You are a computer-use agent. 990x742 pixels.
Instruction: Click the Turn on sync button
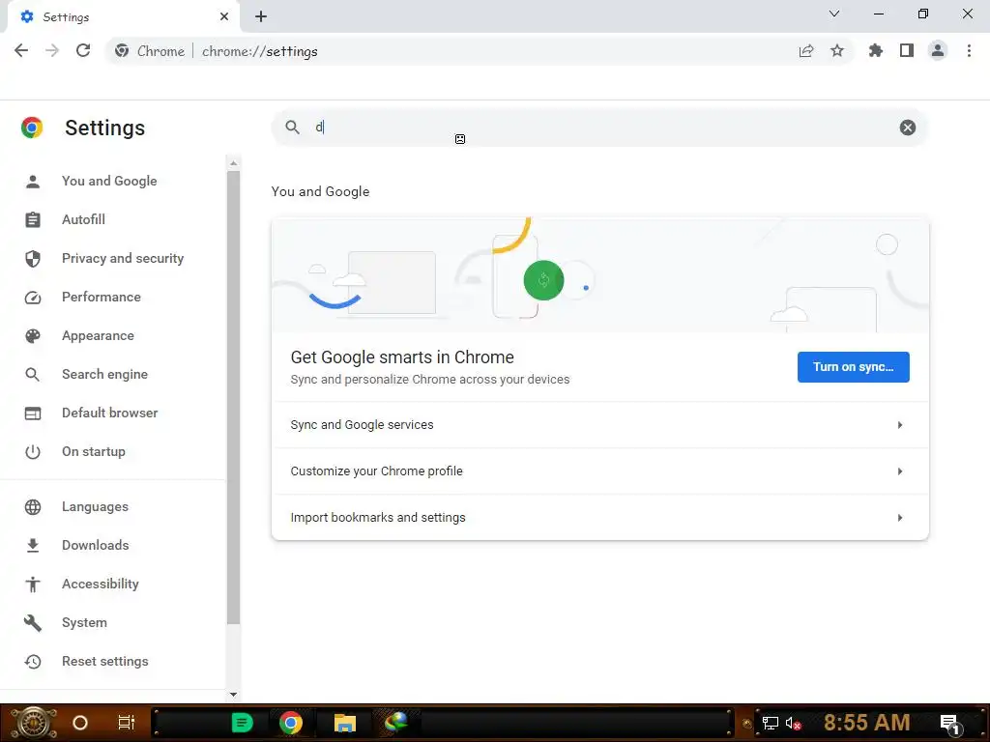coord(853,367)
